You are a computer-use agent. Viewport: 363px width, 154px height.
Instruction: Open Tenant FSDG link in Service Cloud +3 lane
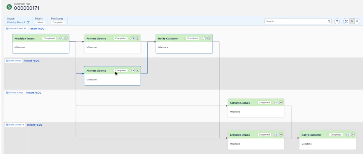pos(37,29)
